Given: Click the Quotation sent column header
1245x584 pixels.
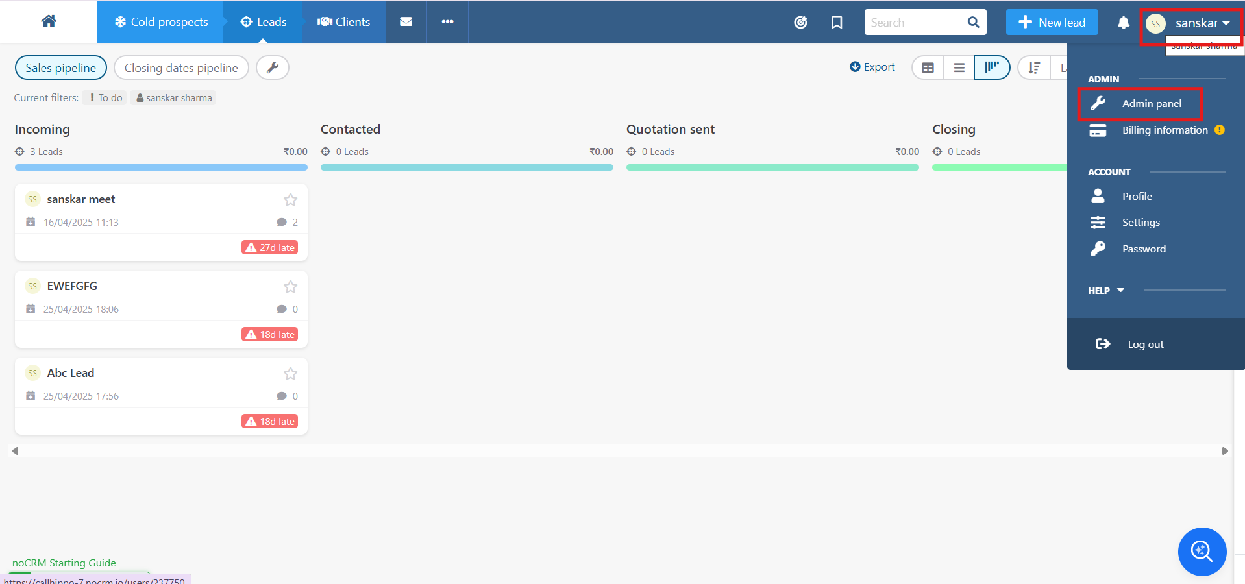Looking at the screenshot, I should 671,129.
